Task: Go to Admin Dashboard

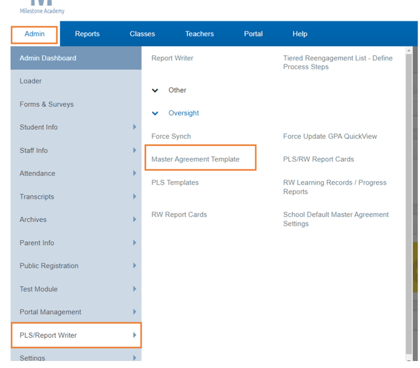Action: [48, 58]
